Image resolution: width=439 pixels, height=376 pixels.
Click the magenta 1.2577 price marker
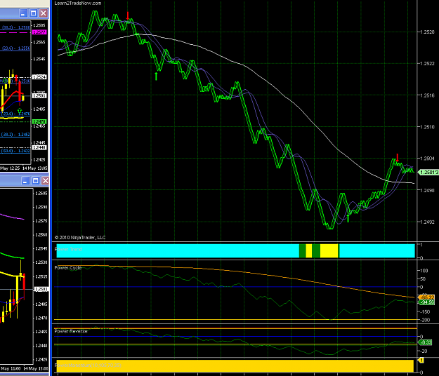tap(39, 32)
